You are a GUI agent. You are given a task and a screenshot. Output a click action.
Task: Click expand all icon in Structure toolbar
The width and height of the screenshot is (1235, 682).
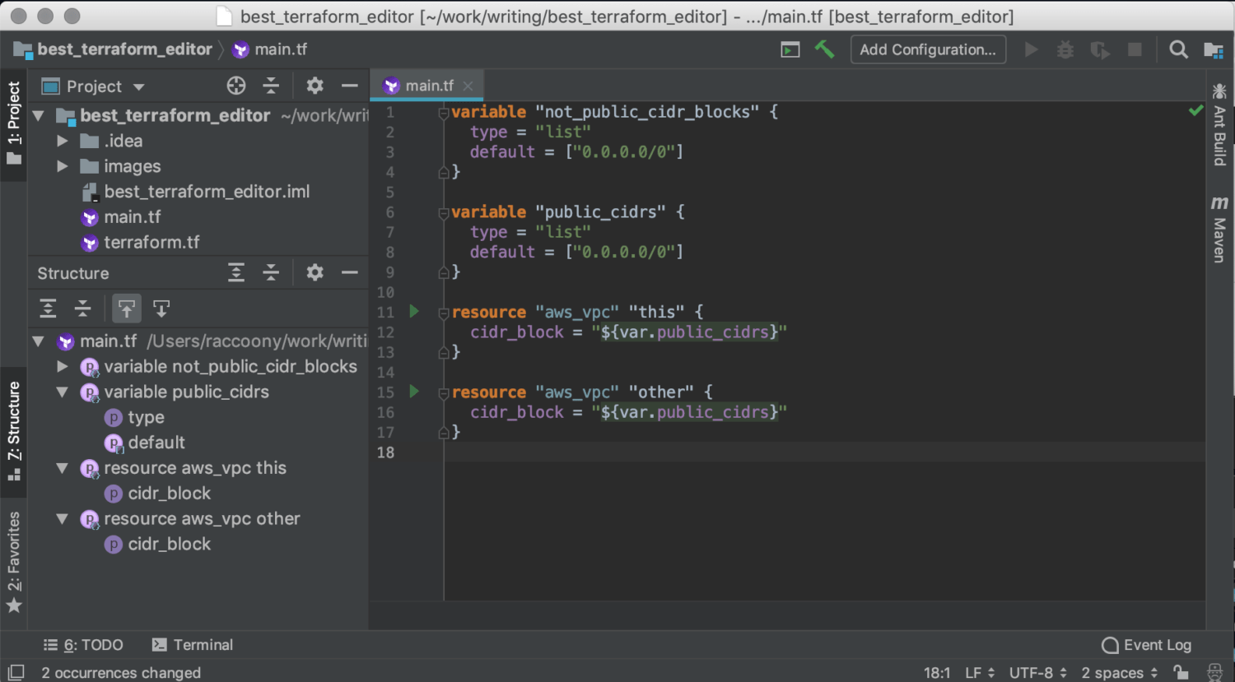pos(49,309)
